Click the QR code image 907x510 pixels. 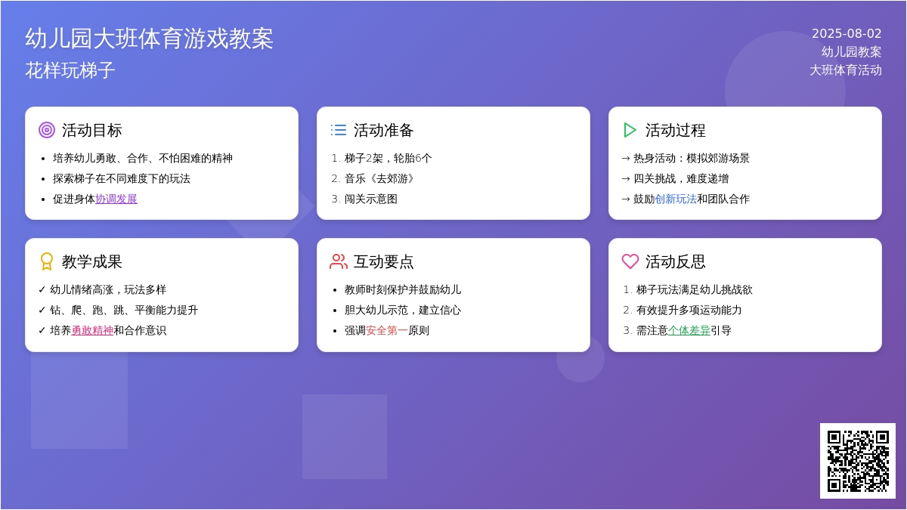click(858, 461)
